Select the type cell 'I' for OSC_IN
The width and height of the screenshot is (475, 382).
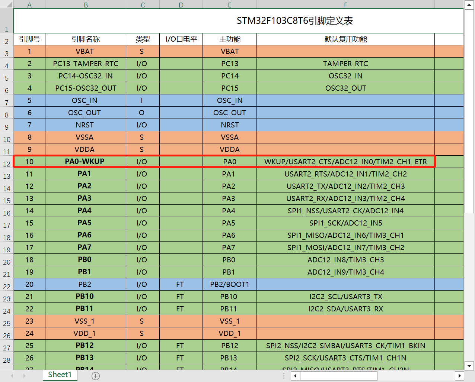[x=143, y=100]
